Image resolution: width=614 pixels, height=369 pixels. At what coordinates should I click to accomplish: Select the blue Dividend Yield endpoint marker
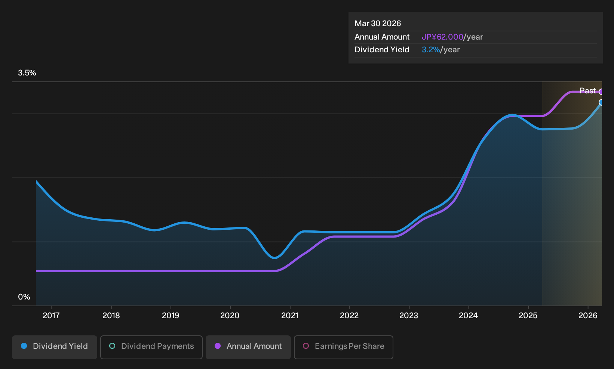601,102
